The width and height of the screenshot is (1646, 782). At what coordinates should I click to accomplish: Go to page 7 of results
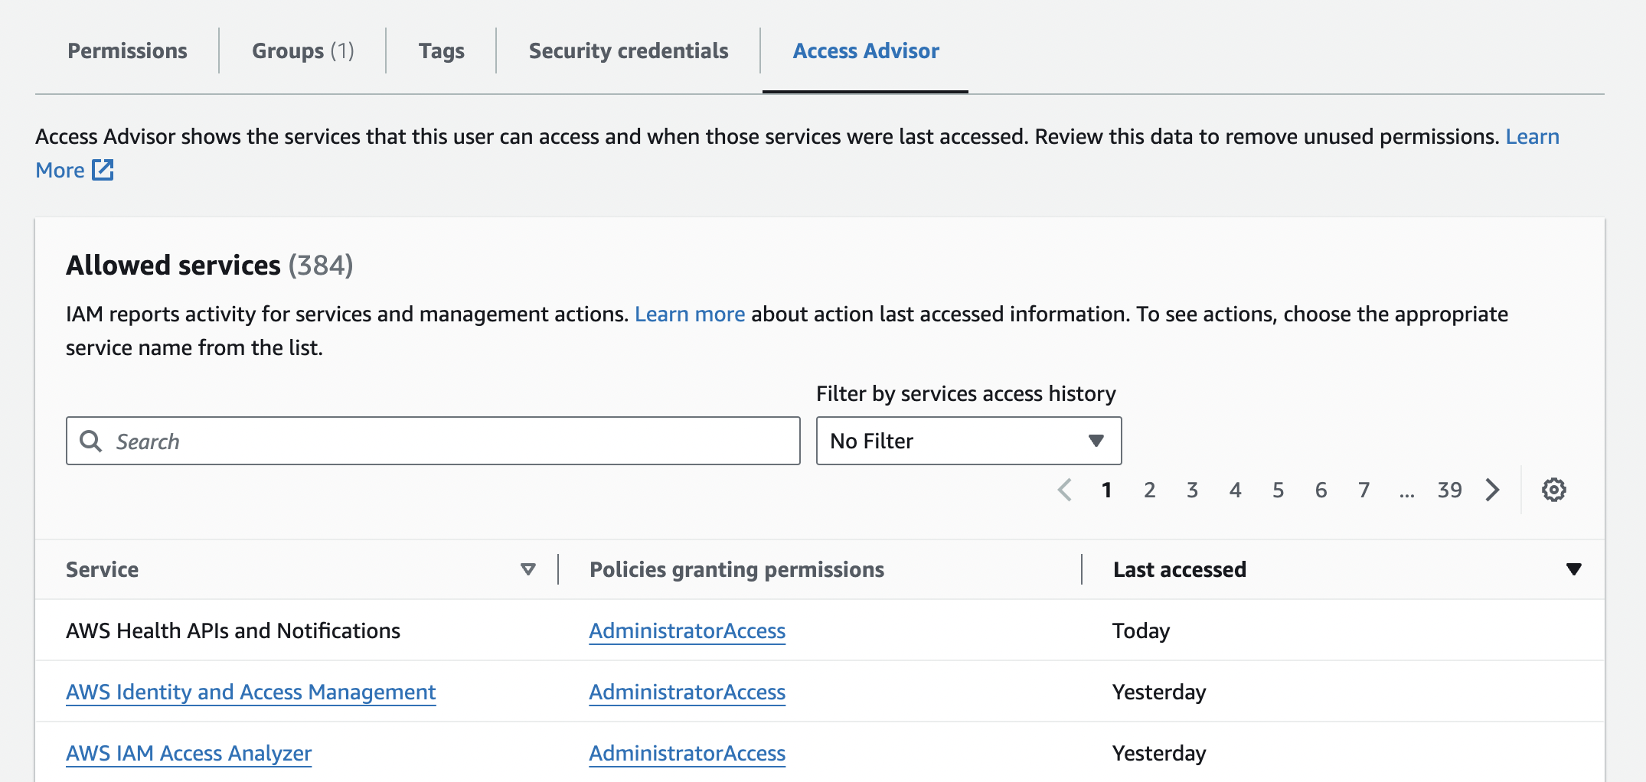tap(1364, 490)
